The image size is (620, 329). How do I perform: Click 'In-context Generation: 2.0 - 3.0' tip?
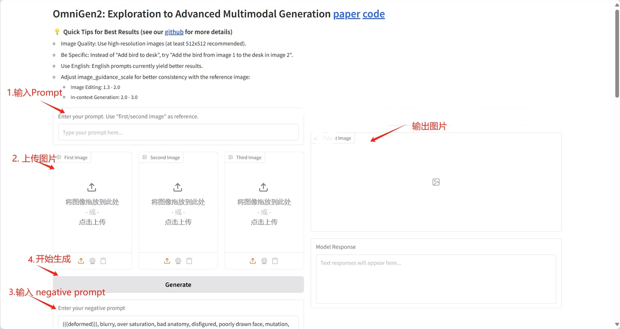(104, 97)
